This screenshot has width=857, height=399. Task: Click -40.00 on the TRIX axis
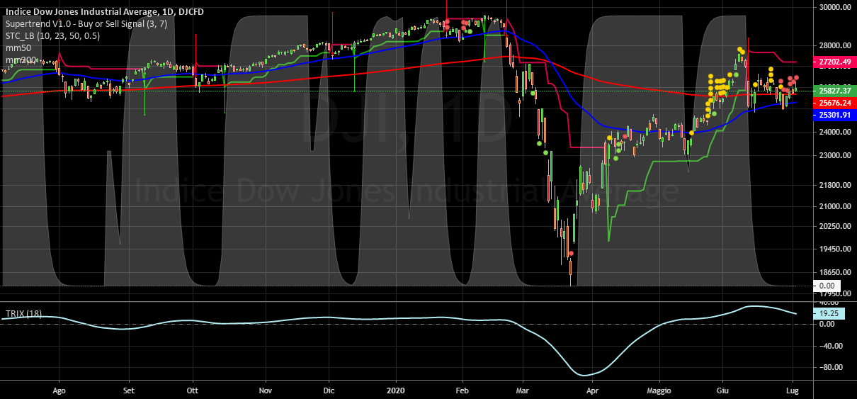coord(830,346)
